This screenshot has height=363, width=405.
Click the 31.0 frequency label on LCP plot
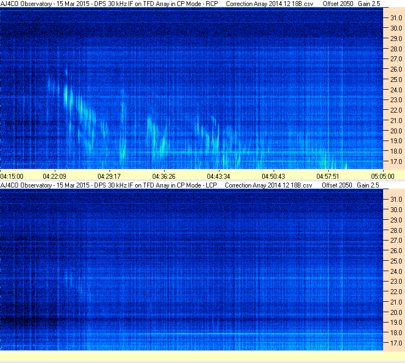click(x=396, y=199)
